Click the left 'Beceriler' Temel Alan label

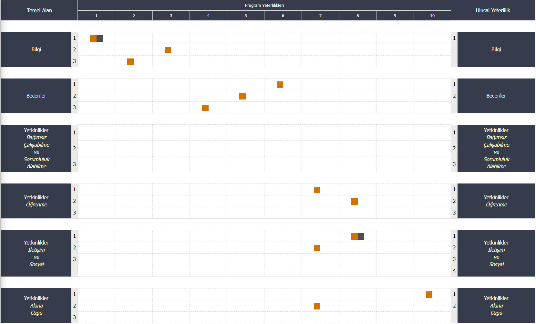click(36, 96)
